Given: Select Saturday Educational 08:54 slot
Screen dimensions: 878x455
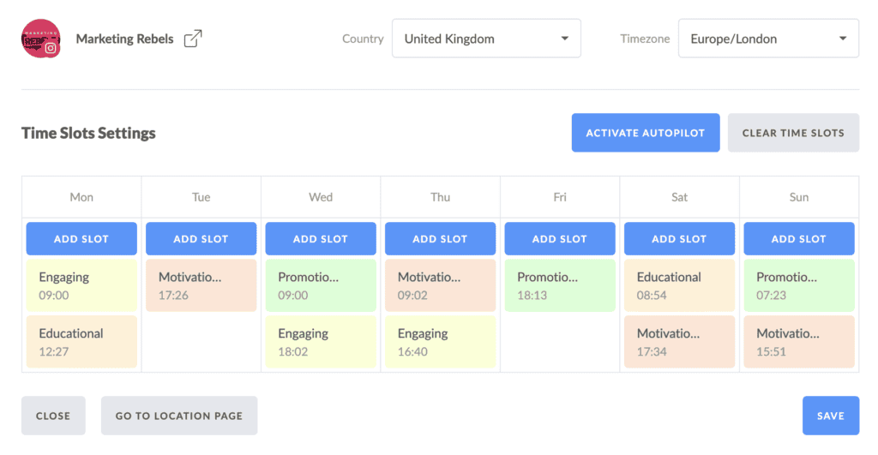Looking at the screenshot, I should click(679, 285).
